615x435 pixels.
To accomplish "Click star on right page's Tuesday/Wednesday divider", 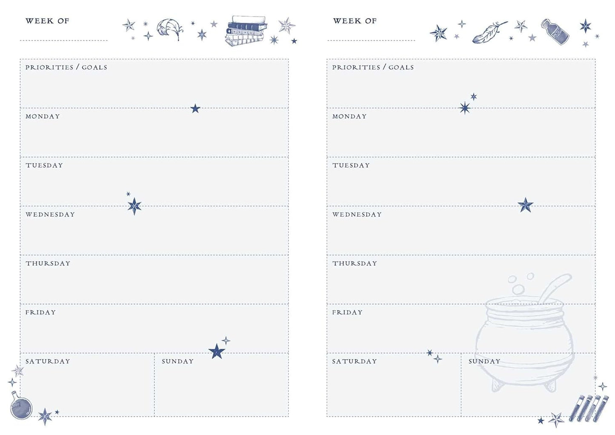I will pos(526,205).
